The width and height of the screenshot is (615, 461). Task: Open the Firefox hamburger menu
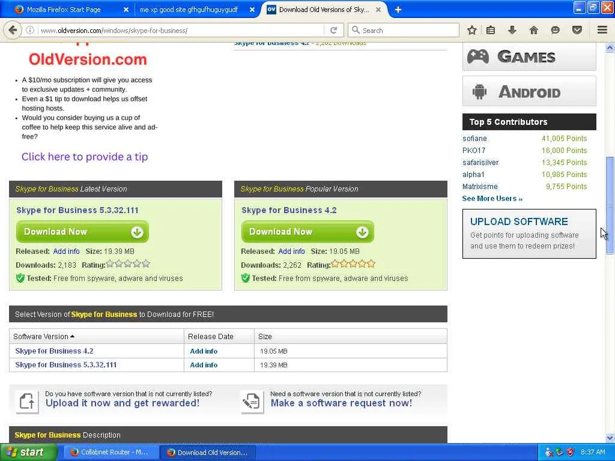(x=602, y=30)
